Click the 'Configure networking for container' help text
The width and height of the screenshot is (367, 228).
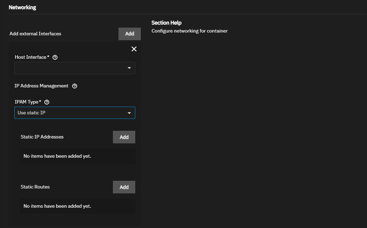(189, 31)
